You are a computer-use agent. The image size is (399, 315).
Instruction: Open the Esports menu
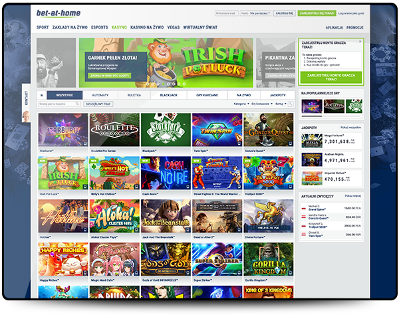[x=100, y=27]
